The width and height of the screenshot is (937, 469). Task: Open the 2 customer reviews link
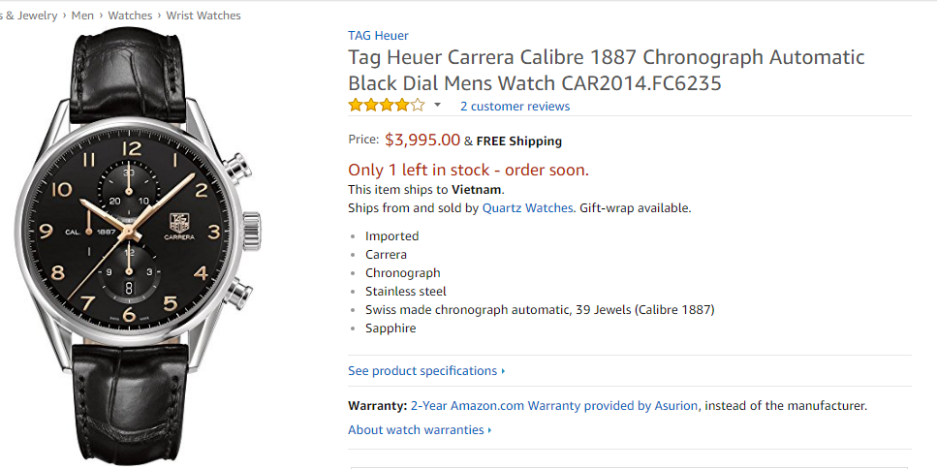(515, 107)
